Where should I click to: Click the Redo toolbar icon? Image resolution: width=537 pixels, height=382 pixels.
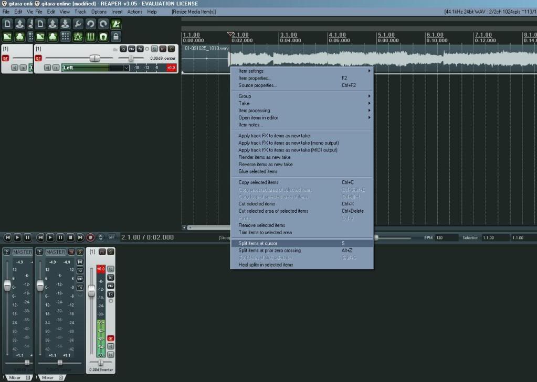point(103,24)
